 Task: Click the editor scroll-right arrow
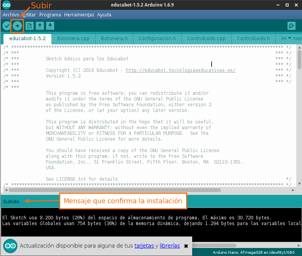click(x=293, y=190)
